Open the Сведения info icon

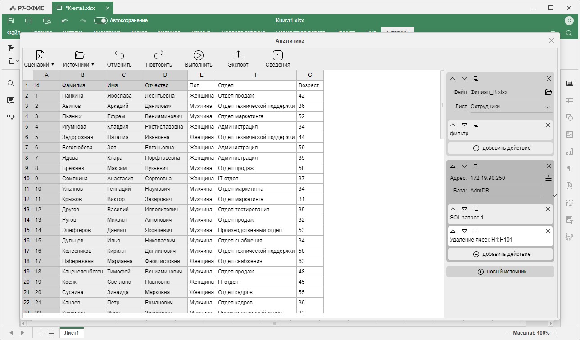coord(278,55)
